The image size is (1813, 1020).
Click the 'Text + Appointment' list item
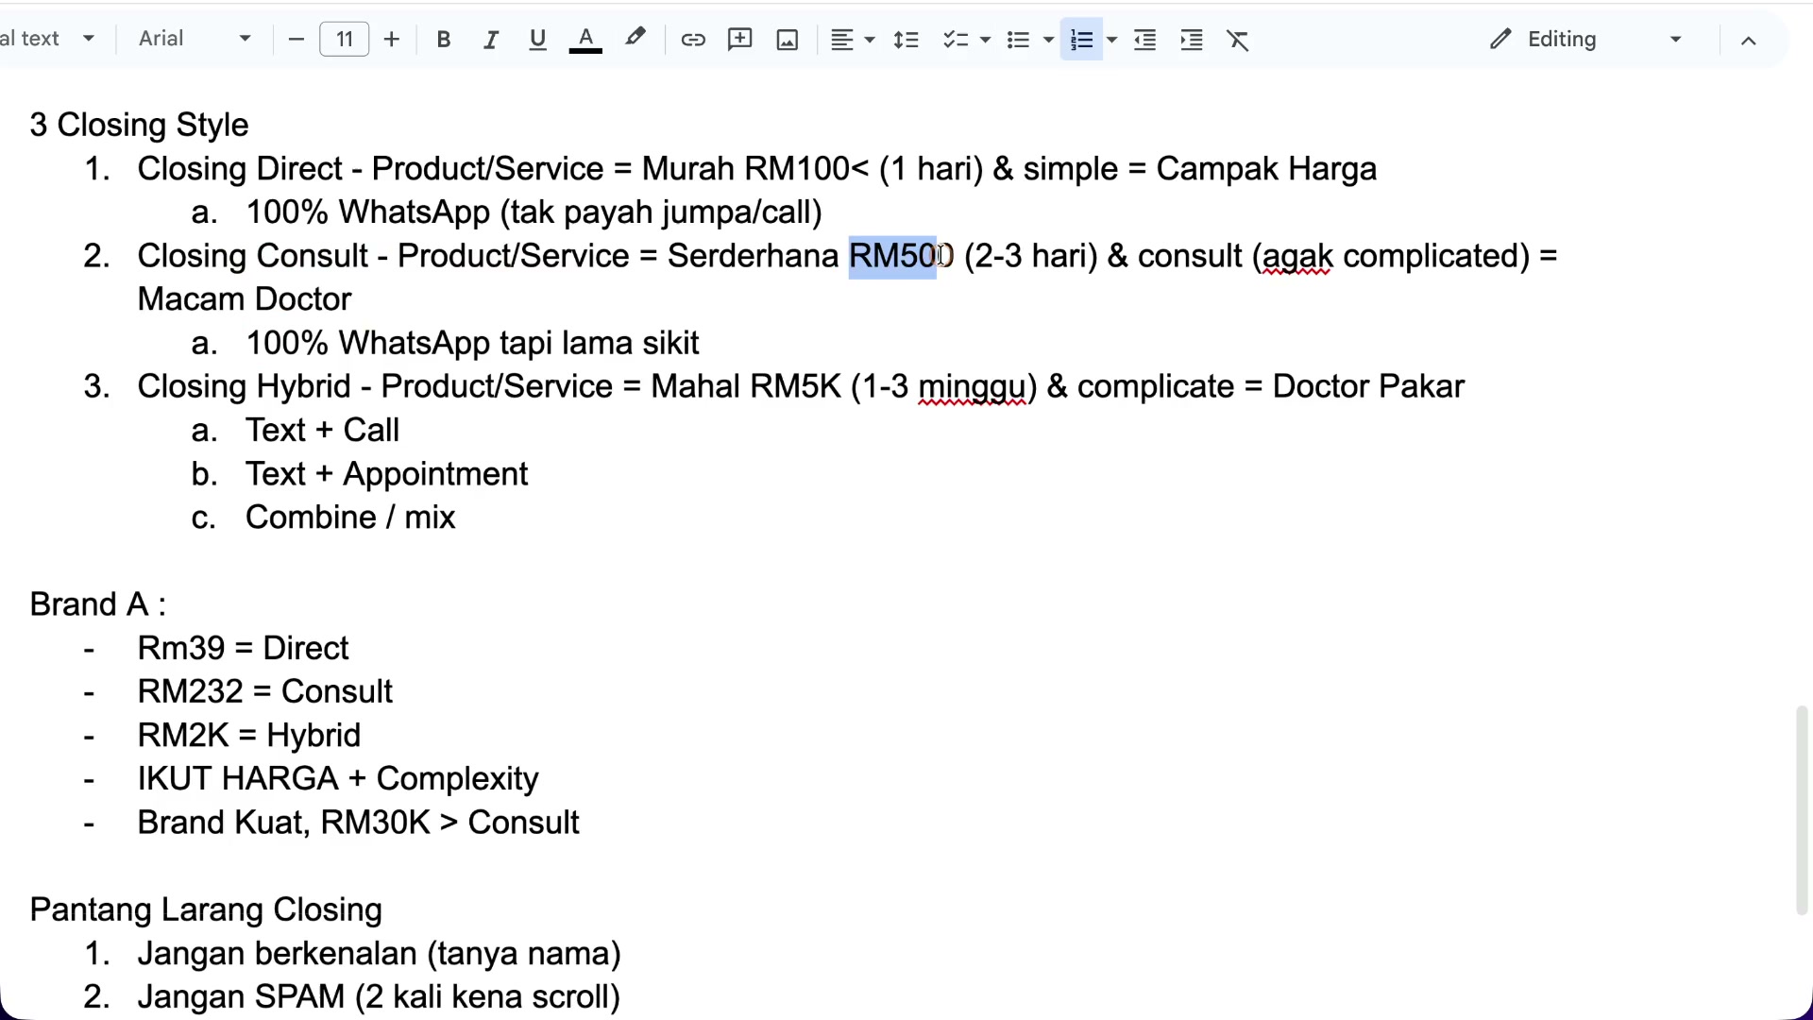[x=386, y=473]
